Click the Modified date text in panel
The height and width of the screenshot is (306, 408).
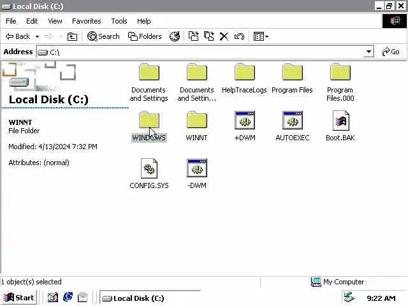(x=53, y=147)
